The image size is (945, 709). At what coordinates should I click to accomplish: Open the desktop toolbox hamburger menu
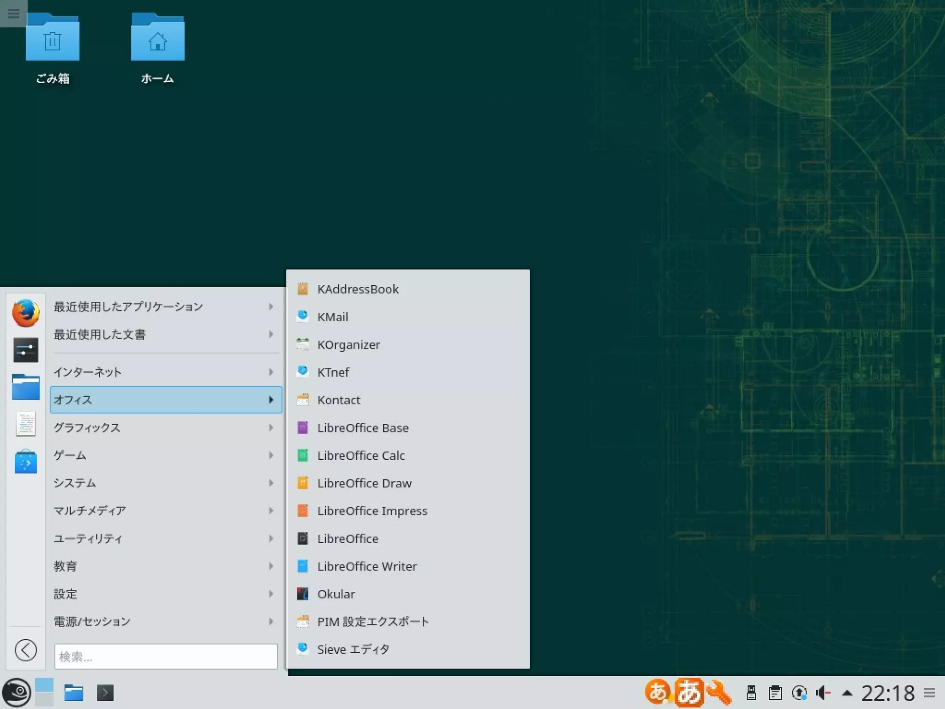13,13
